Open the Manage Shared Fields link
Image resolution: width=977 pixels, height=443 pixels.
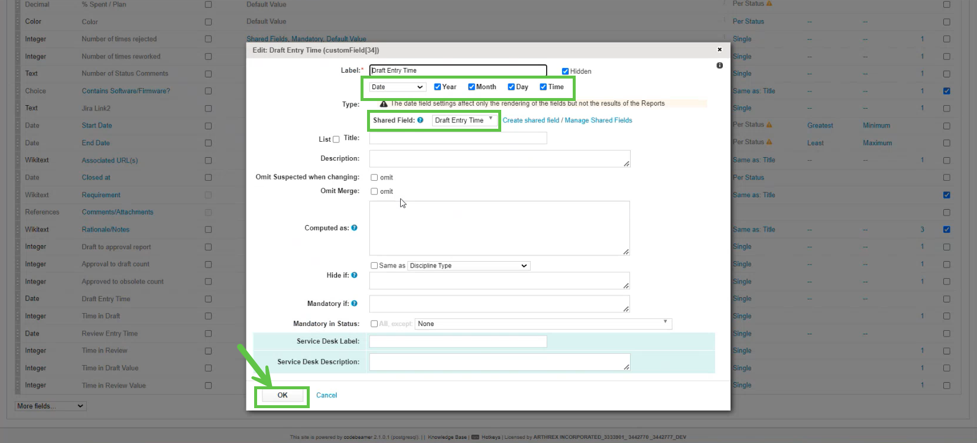pos(598,120)
